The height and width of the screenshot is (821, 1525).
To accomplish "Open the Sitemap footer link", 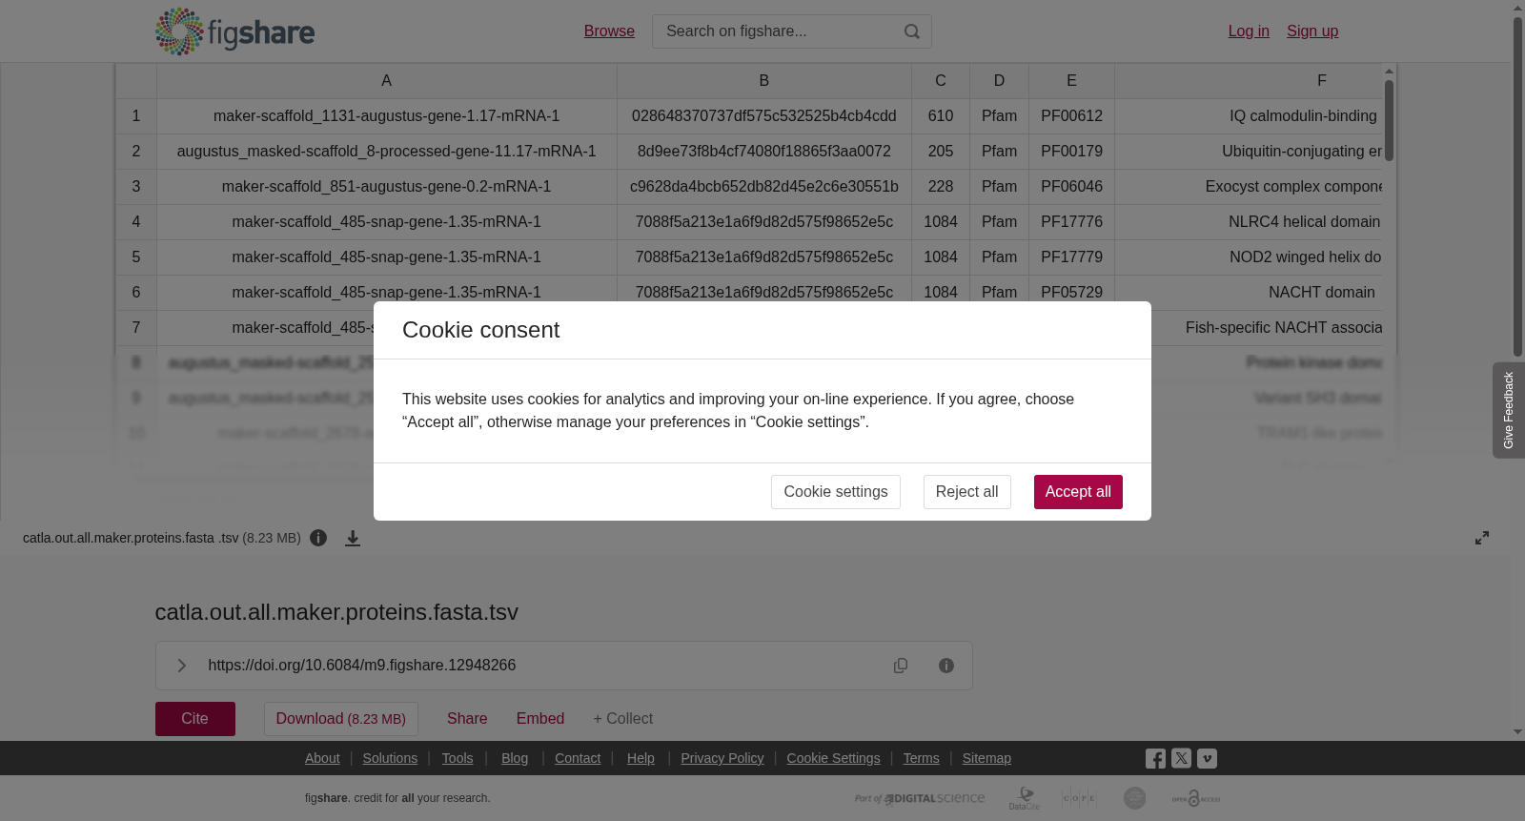I will 986,758.
